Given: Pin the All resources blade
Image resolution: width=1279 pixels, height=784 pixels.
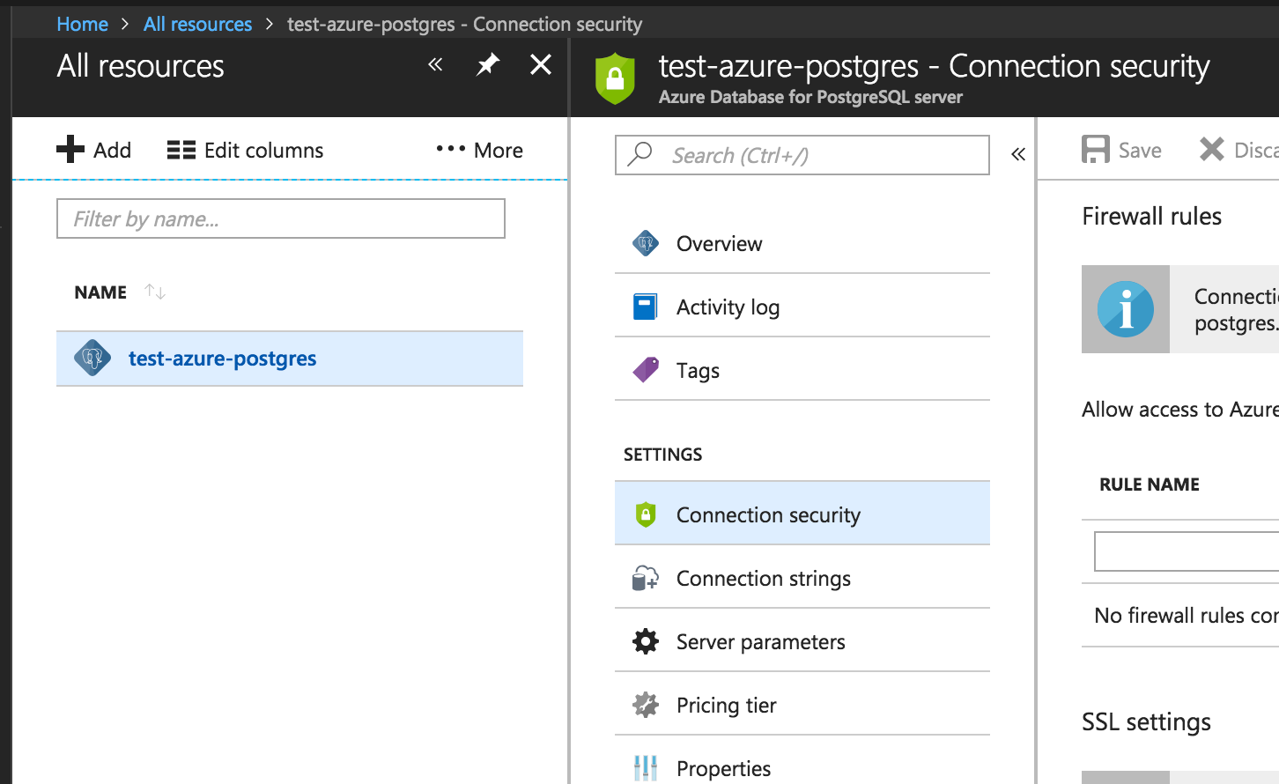Looking at the screenshot, I should click(487, 64).
